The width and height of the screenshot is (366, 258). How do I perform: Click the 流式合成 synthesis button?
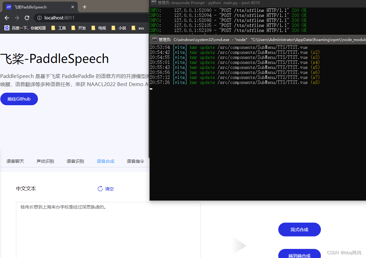point(299,229)
